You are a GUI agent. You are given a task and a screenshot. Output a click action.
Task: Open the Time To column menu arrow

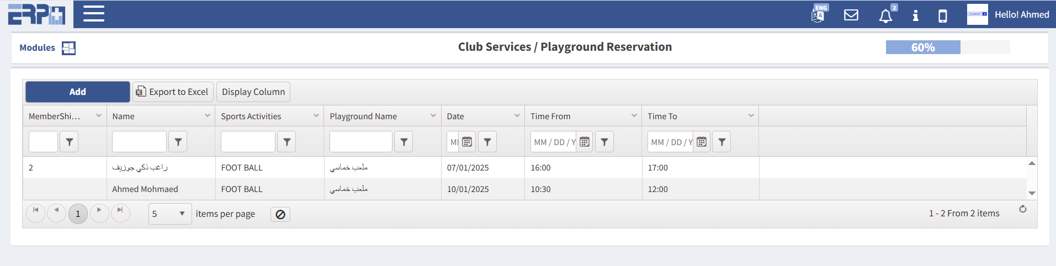751,116
